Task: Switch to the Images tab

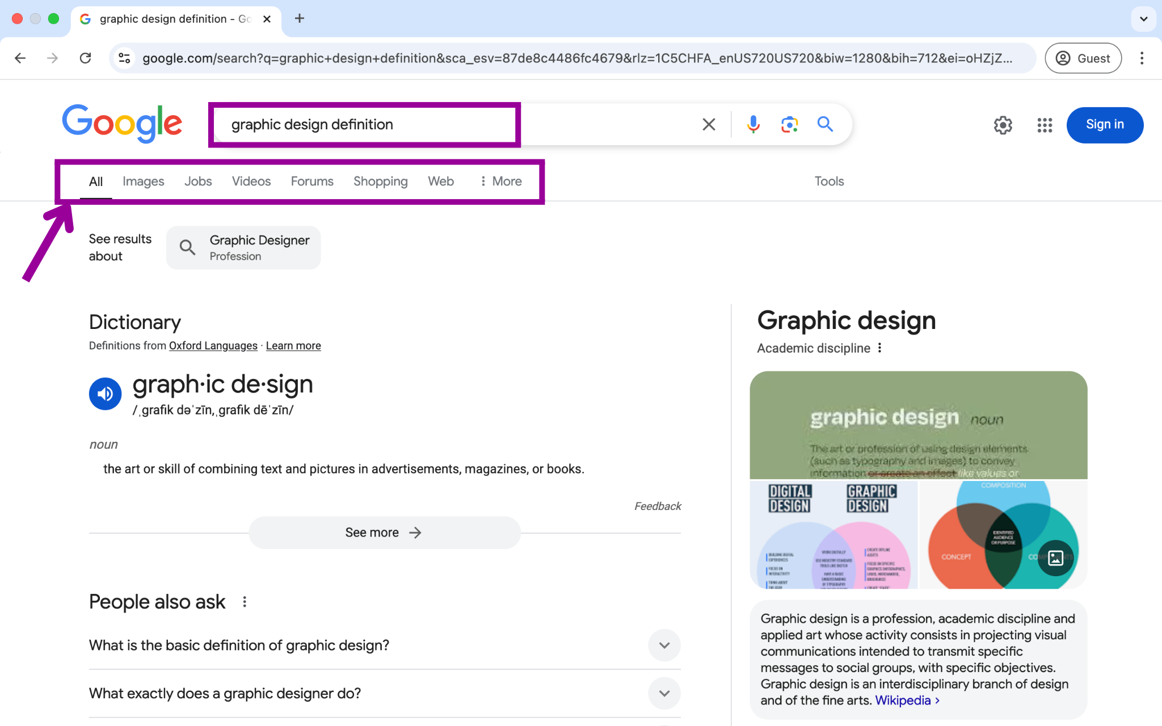Action: 143,181
